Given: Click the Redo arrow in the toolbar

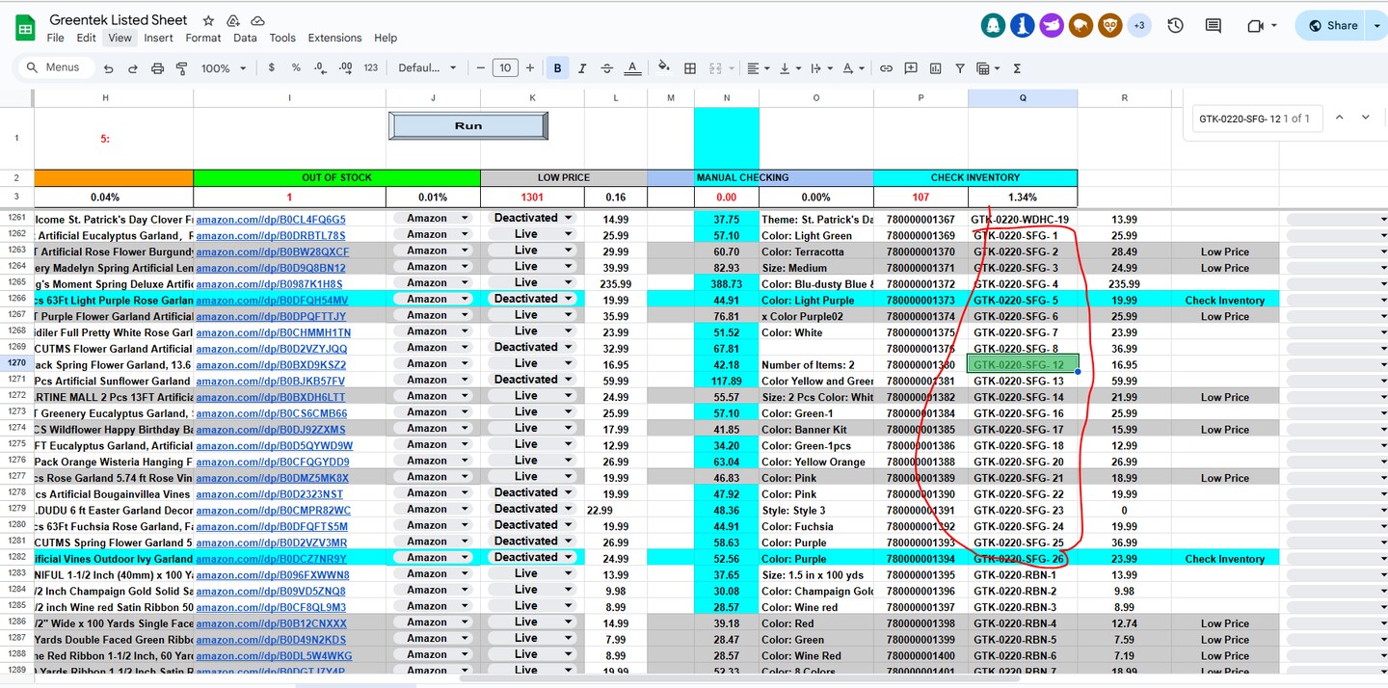Looking at the screenshot, I should click(133, 68).
